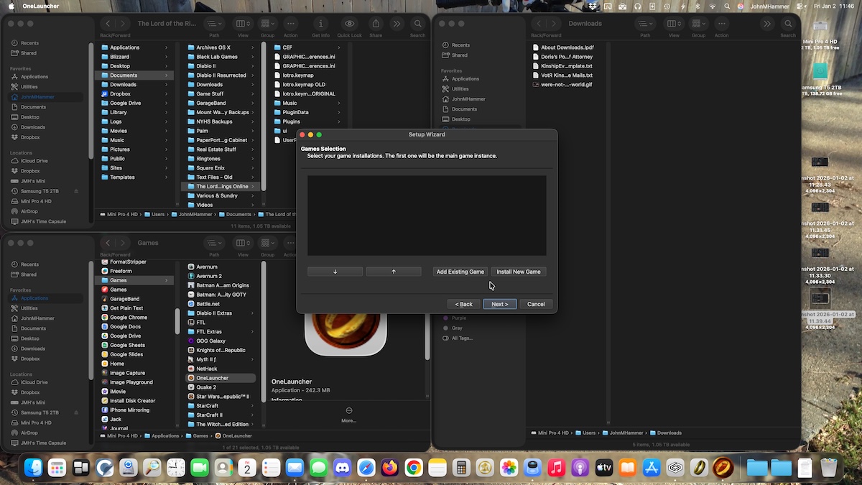
Task: Launch Discord from the Dock
Action: [342, 468]
